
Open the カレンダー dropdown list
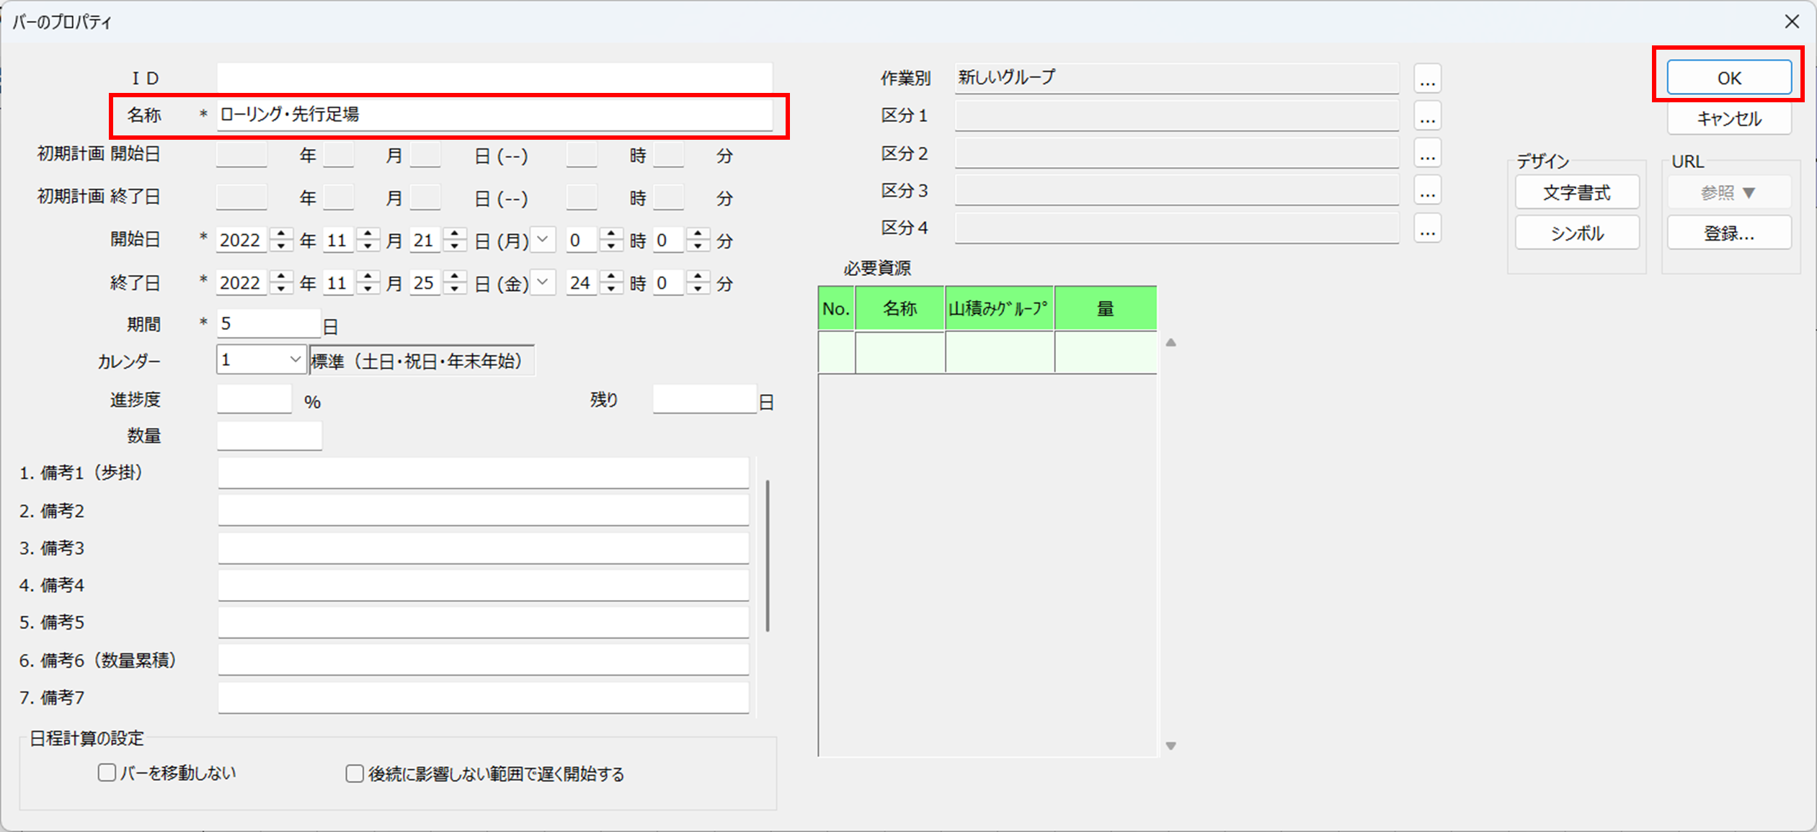[x=294, y=359]
